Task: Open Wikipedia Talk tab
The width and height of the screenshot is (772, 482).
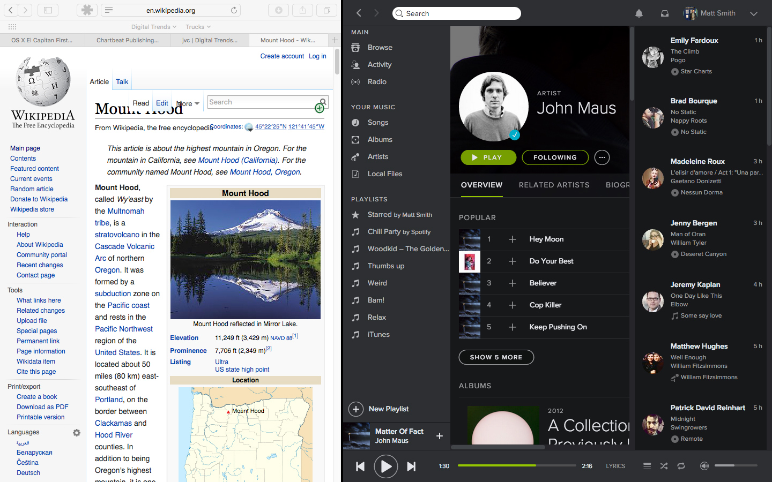Action: pos(122,82)
